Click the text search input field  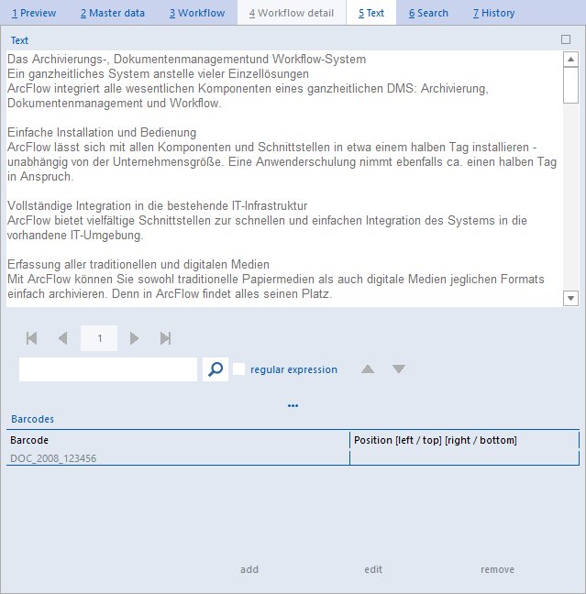(108, 369)
